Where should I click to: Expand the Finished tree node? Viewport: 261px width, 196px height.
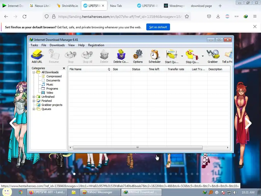34,101
